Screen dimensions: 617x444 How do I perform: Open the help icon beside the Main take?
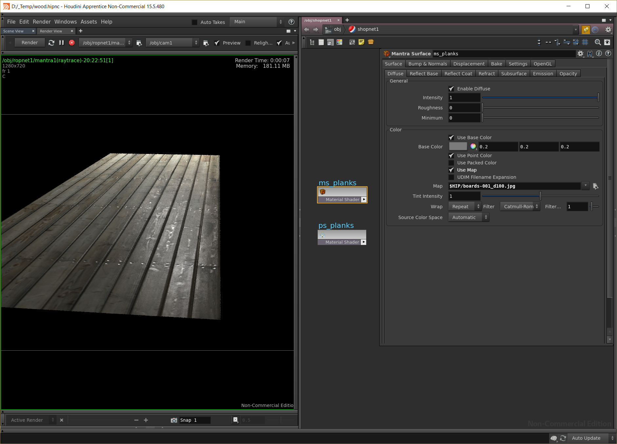pos(291,22)
